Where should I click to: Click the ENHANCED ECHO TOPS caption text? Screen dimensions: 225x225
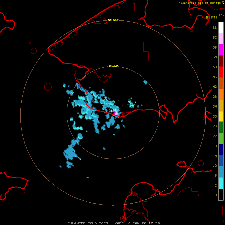pyautogui.click(x=88, y=223)
